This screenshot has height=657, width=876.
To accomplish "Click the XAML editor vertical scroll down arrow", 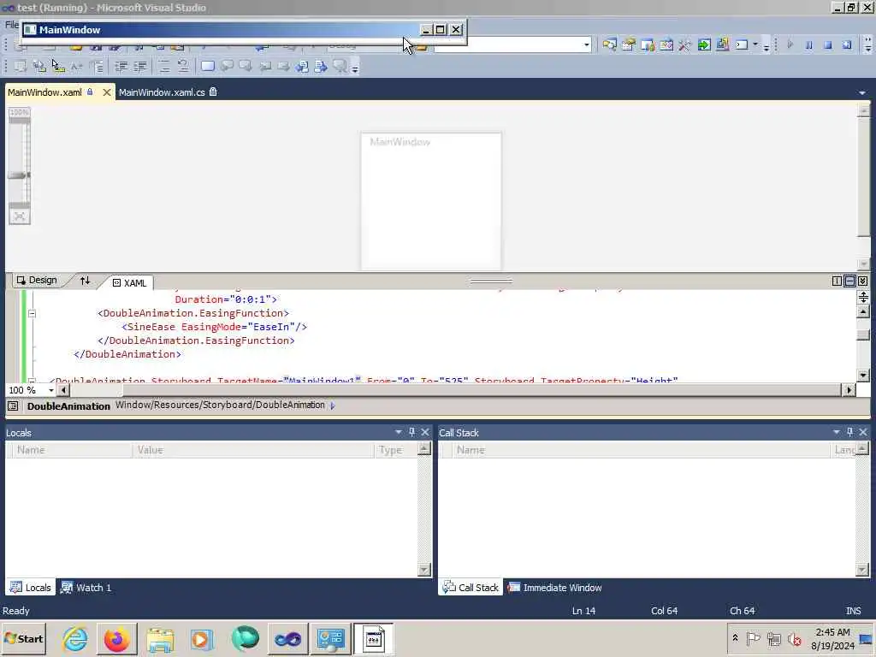I will pyautogui.click(x=863, y=376).
